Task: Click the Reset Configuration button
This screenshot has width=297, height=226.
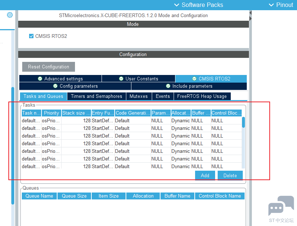Action: coord(48,67)
